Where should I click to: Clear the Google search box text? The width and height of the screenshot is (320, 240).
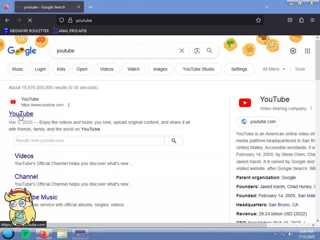pyautogui.click(x=182, y=51)
